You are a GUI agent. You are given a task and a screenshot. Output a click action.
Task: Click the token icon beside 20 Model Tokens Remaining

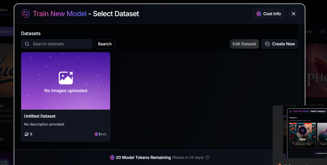pos(112,158)
